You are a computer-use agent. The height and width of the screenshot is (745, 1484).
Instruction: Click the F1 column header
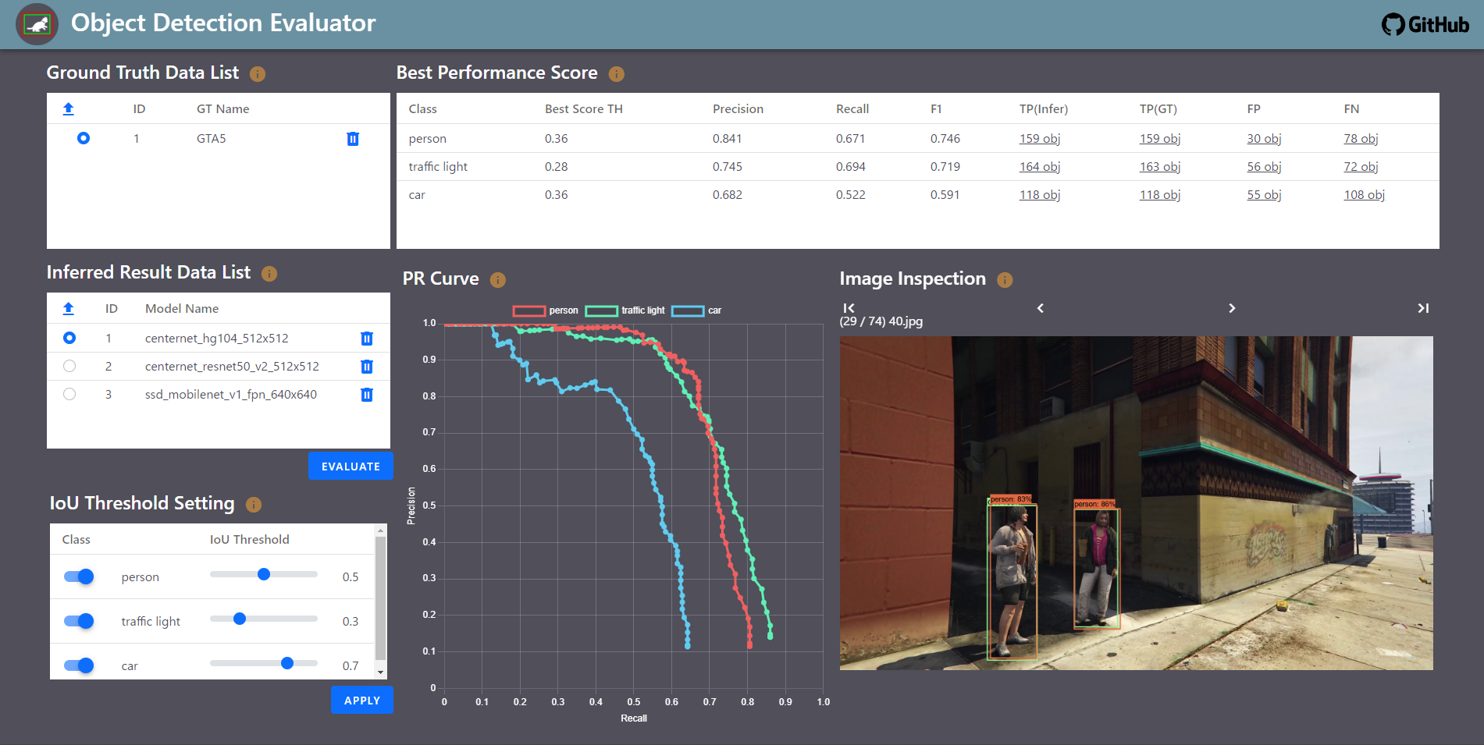pyautogui.click(x=936, y=109)
